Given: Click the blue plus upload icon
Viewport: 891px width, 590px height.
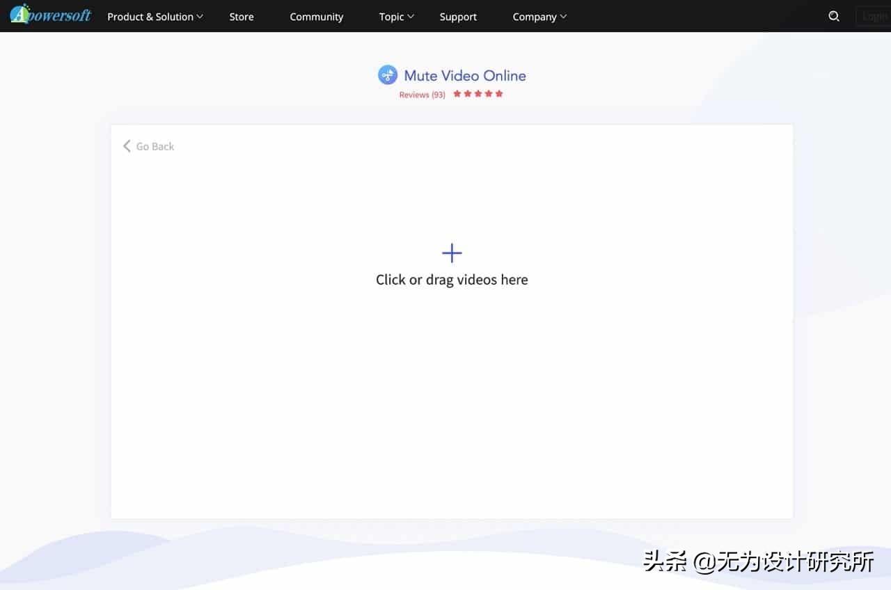Looking at the screenshot, I should pyautogui.click(x=452, y=253).
